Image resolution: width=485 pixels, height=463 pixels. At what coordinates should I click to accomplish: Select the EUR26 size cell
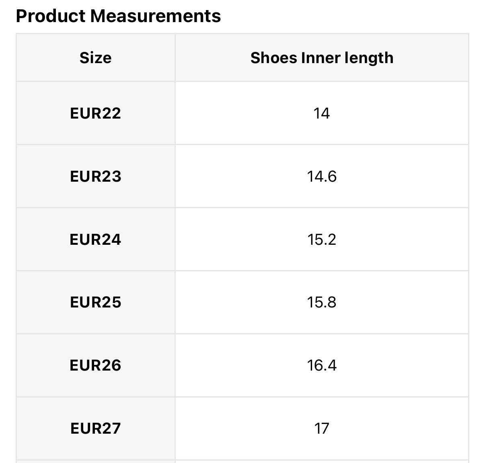coord(95,365)
